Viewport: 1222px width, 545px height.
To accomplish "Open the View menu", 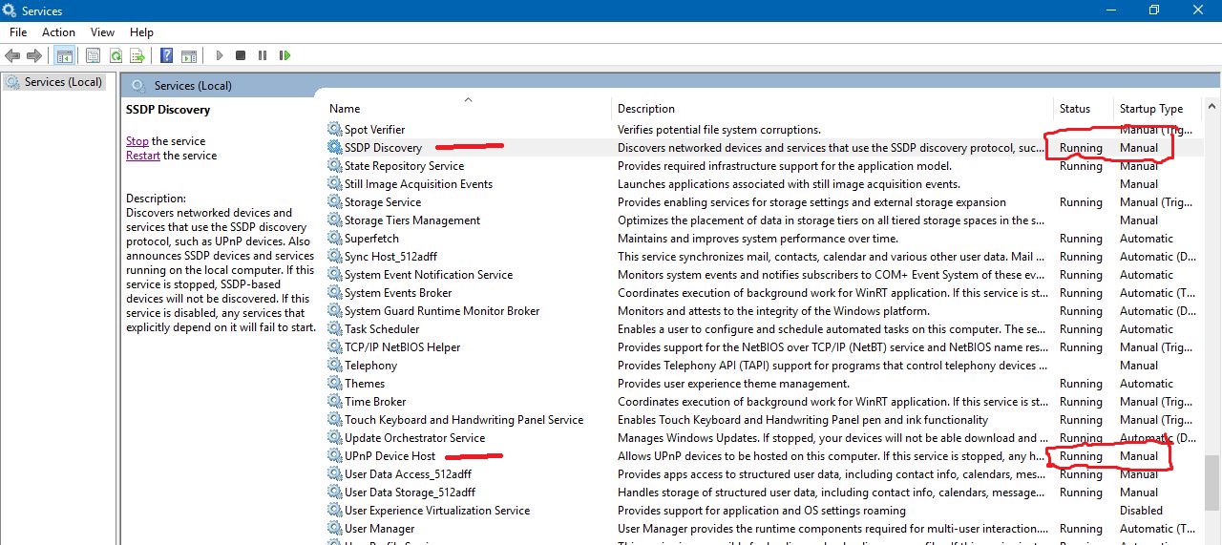I will click(102, 32).
